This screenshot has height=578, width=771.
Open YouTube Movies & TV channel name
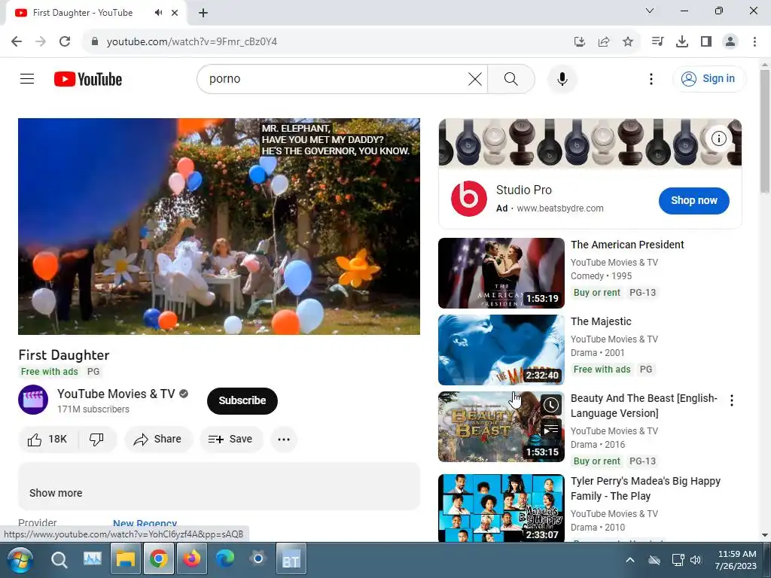coord(116,394)
